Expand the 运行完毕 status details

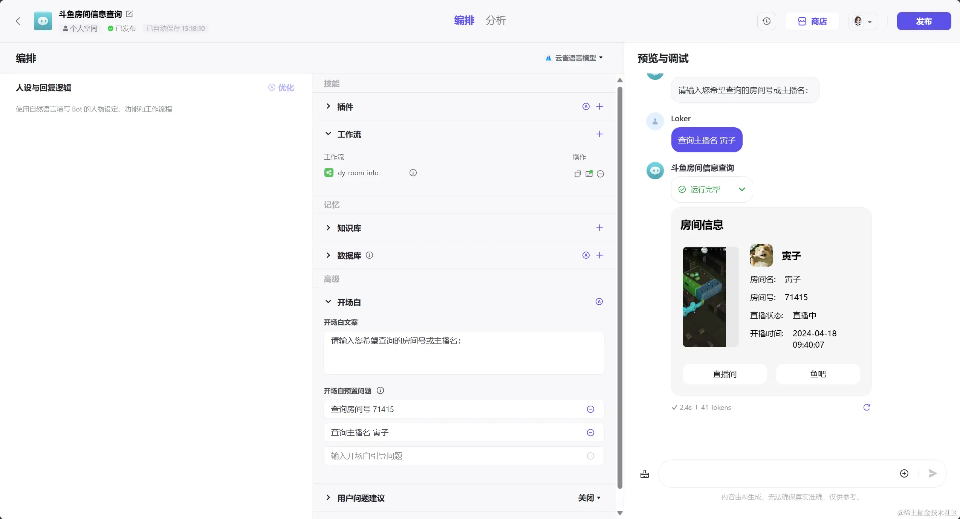742,189
